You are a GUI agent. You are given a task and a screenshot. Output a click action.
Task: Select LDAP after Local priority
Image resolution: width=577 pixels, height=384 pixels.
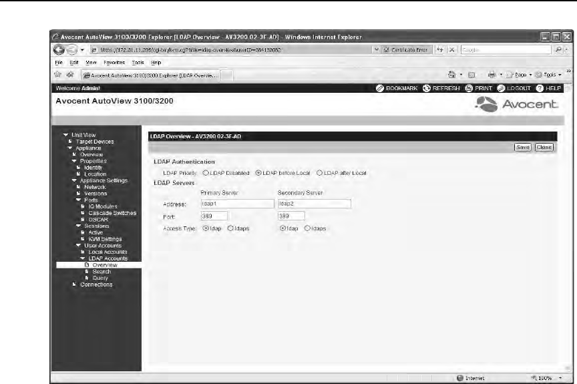coord(319,172)
